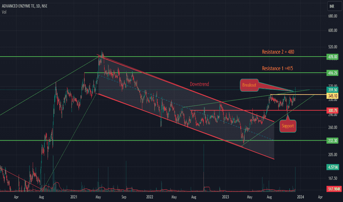Select the 478.00 price label

tap(332, 57)
